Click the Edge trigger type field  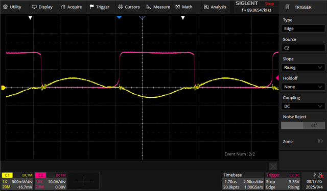click(x=303, y=29)
